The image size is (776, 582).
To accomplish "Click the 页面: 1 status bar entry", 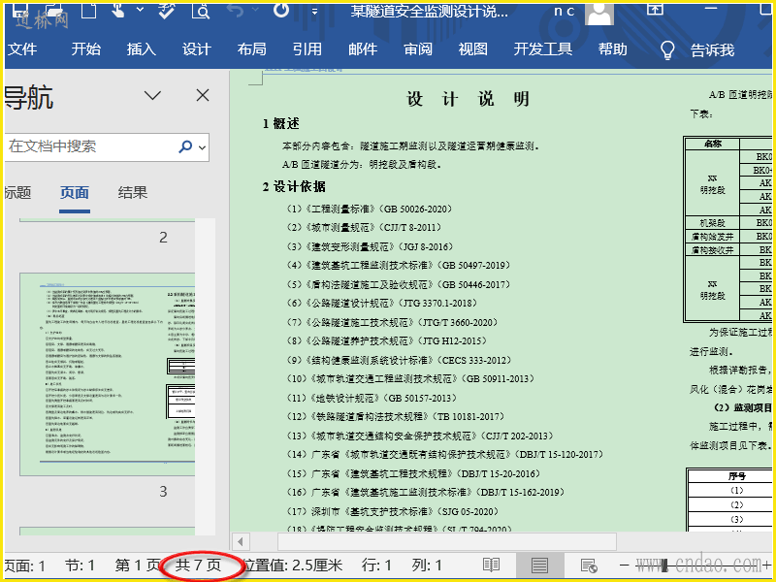I will tap(25, 566).
